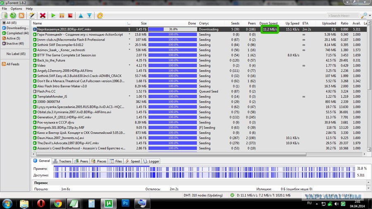Select No Label (45) in sidebar
This screenshot has width=372, height=209.
pos(16,54)
